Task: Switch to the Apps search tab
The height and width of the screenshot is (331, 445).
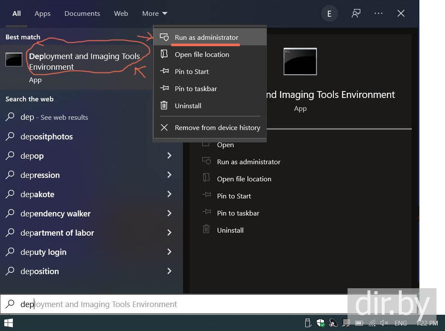Action: [x=42, y=14]
